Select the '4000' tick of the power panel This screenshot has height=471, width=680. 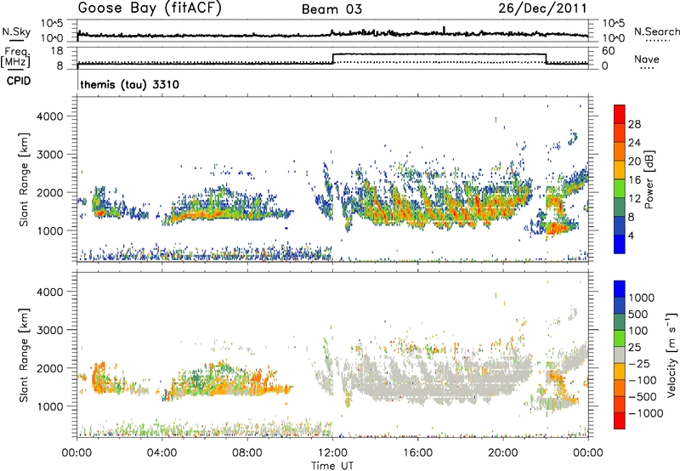click(x=50, y=116)
